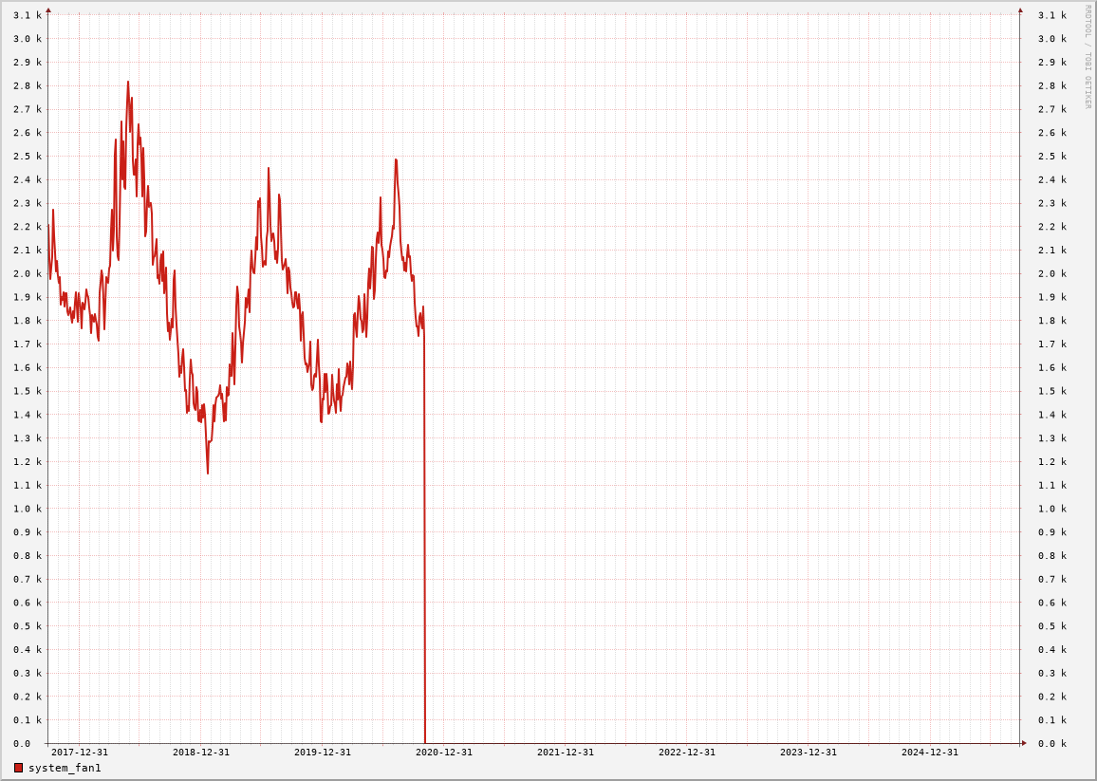Click the 3.1 k label on left axis

pos(28,15)
